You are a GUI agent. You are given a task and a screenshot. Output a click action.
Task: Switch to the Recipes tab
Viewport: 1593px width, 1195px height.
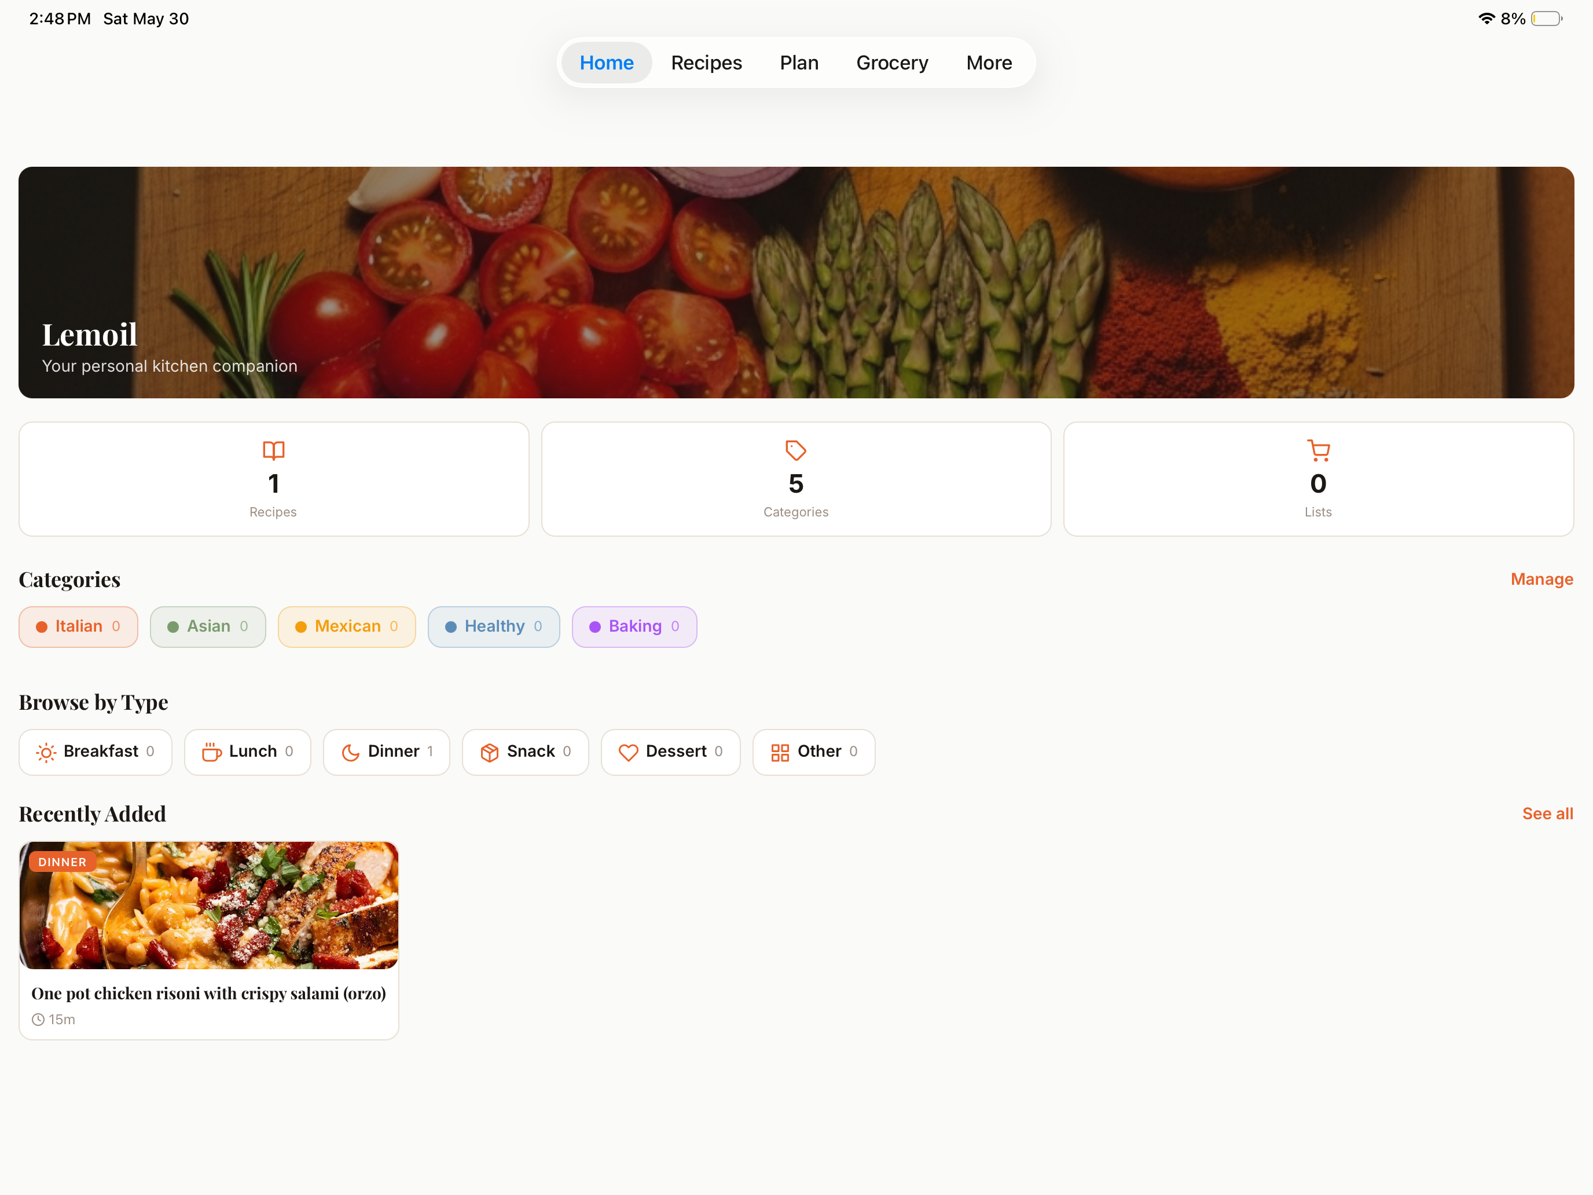[706, 63]
